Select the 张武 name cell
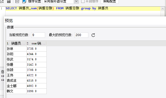The image size is (166, 98). pyautogui.click(x=17, y=59)
